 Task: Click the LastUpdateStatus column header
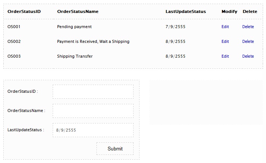tap(185, 11)
